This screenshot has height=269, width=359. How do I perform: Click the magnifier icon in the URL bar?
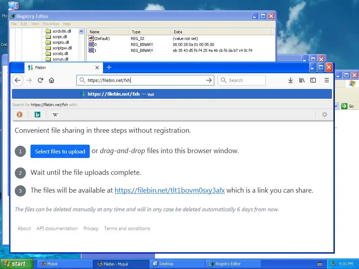[82, 80]
